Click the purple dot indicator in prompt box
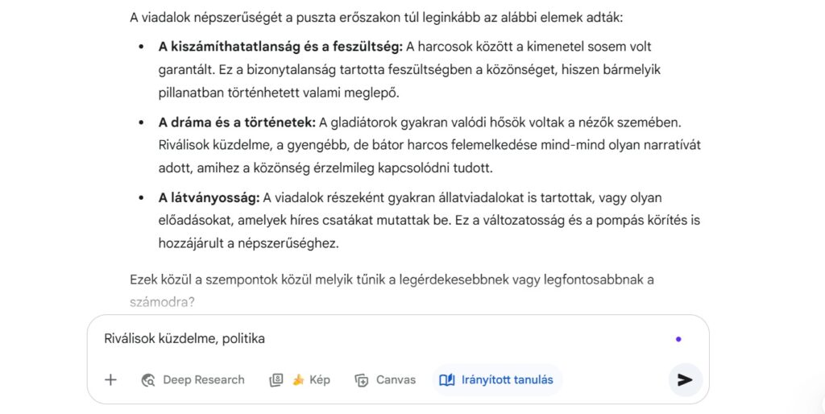 point(678,339)
